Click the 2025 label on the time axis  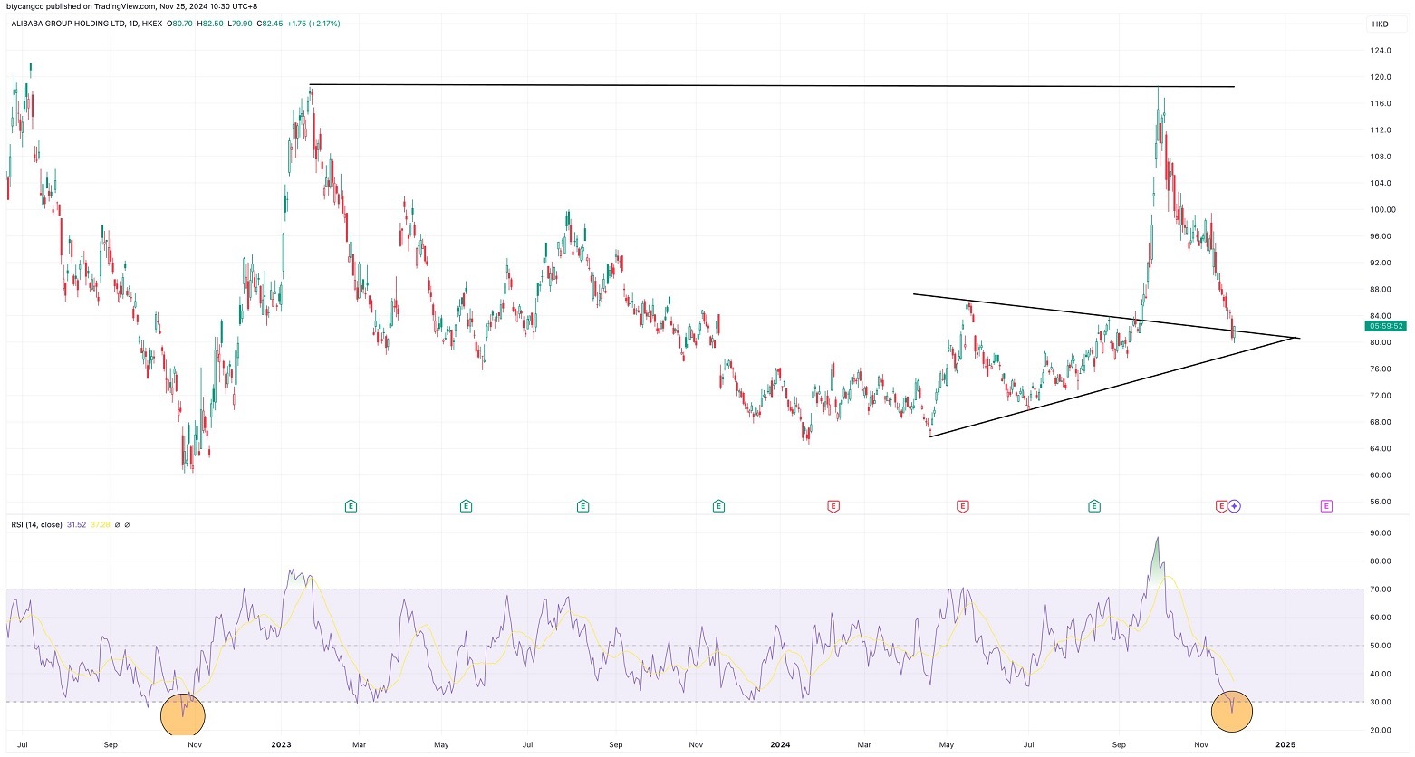point(1285,745)
